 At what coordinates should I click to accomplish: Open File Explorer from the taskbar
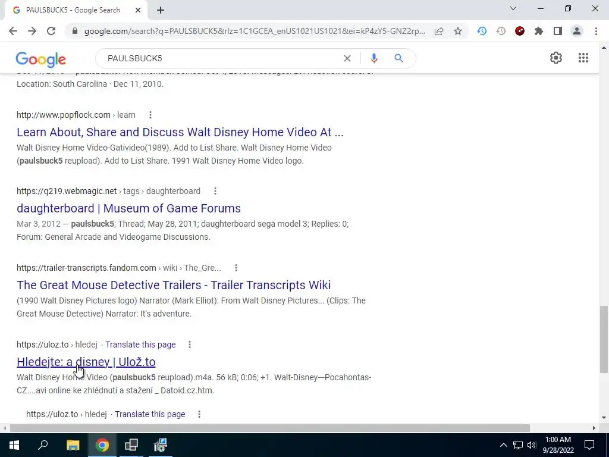pos(73,445)
